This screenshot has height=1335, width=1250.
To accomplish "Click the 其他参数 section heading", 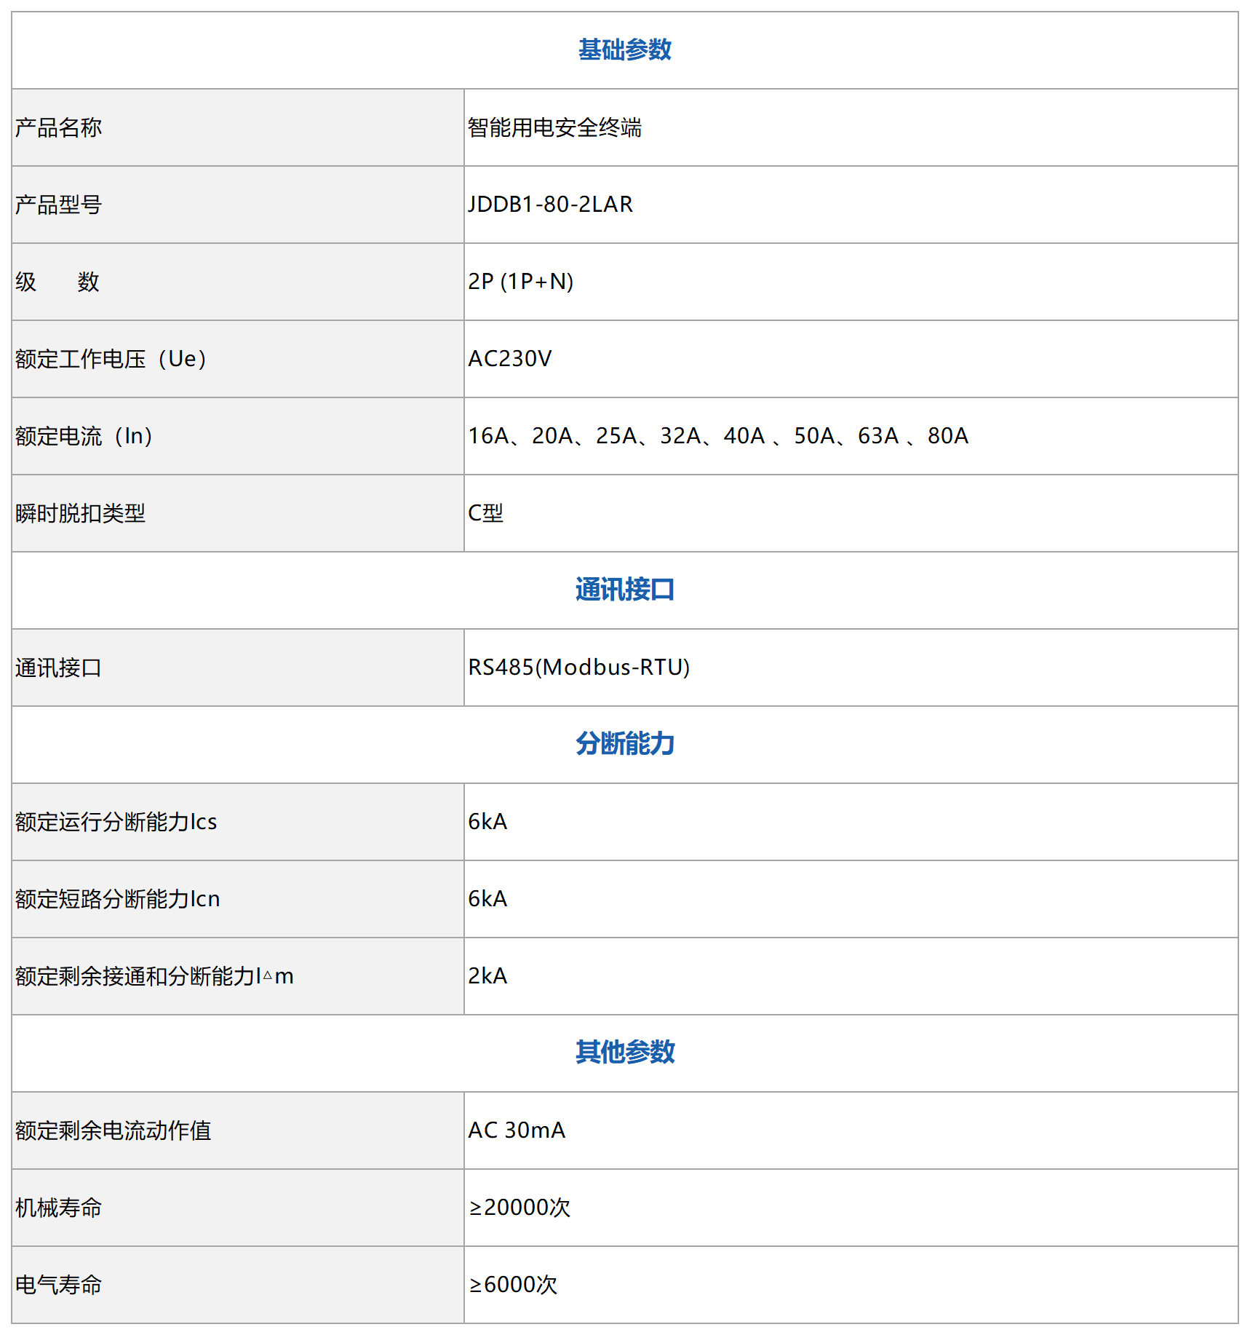I will [624, 1053].
